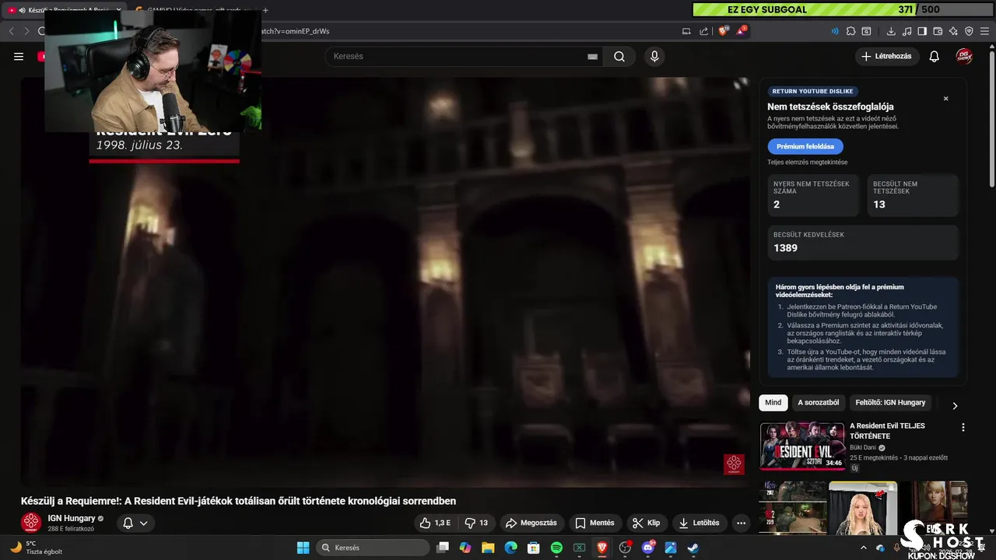Open A Resident Evil TELJES TÖRTÉNETE thumbnail

point(802,446)
